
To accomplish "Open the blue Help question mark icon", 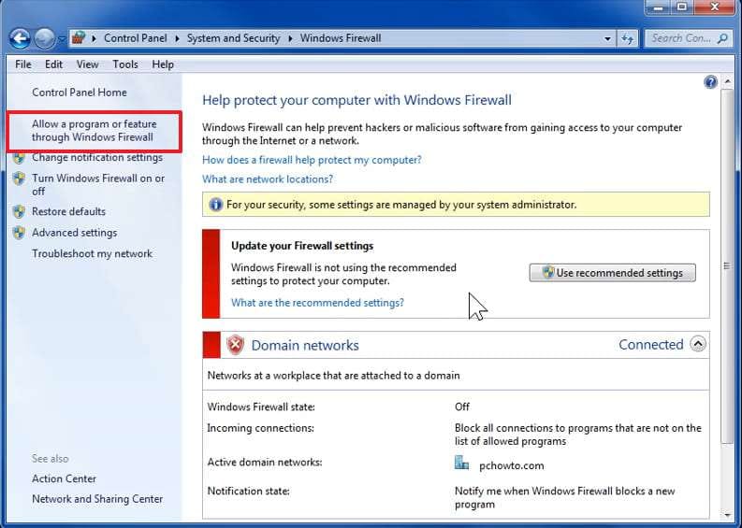I will (x=710, y=82).
